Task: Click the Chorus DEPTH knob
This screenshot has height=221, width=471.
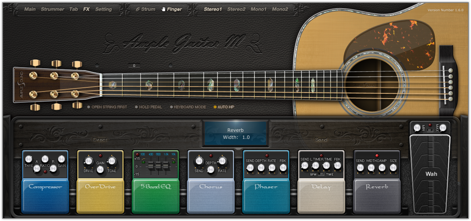Action: point(210,170)
